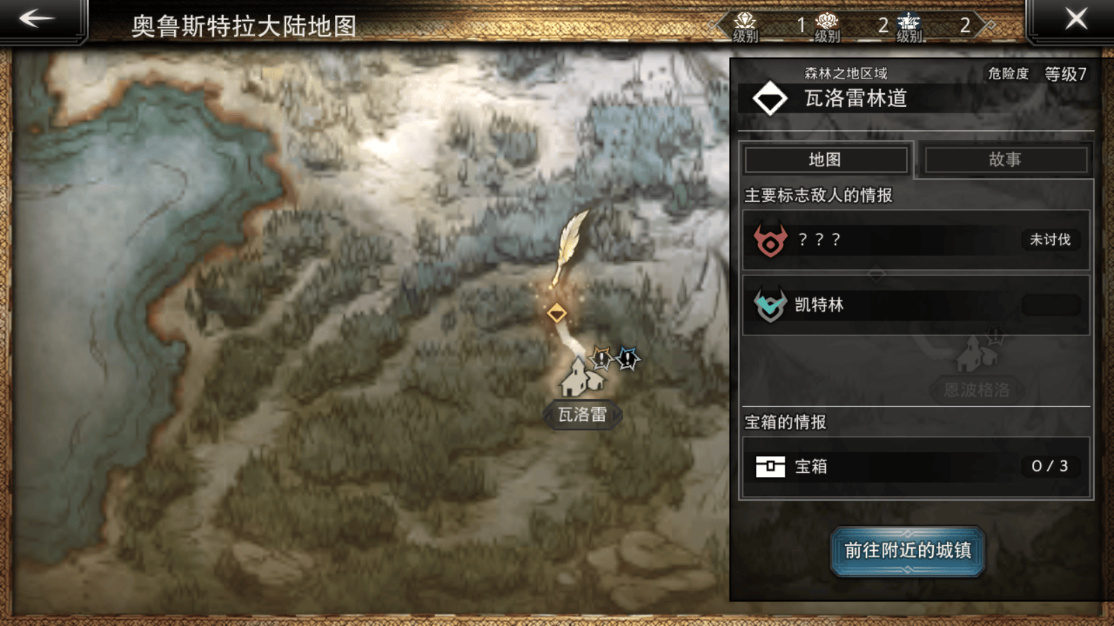Switch to the 地图 tab
Image resolution: width=1114 pixels, height=626 pixels.
point(825,160)
